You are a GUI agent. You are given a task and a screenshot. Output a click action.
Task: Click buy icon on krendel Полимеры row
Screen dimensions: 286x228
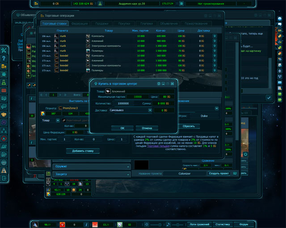214,70
